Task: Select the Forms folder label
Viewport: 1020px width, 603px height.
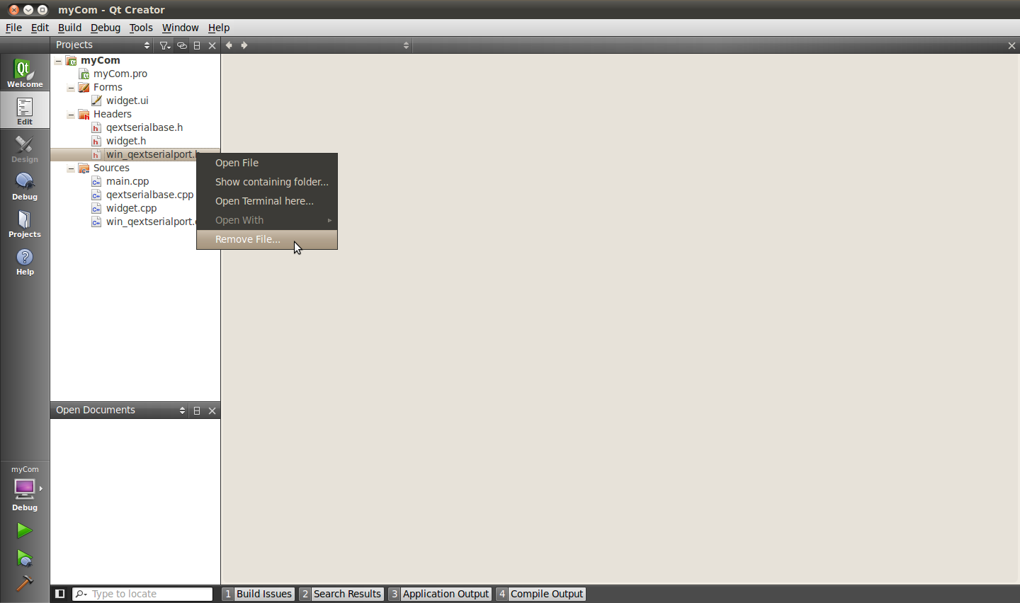Action: pyautogui.click(x=108, y=87)
